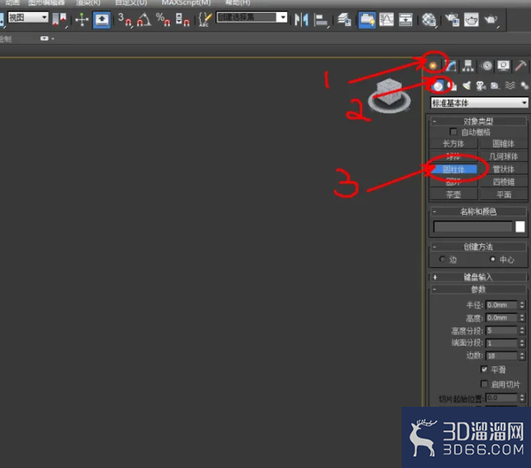The width and height of the screenshot is (531, 468).
Task: Click the Mirror tool icon
Action: [302, 19]
